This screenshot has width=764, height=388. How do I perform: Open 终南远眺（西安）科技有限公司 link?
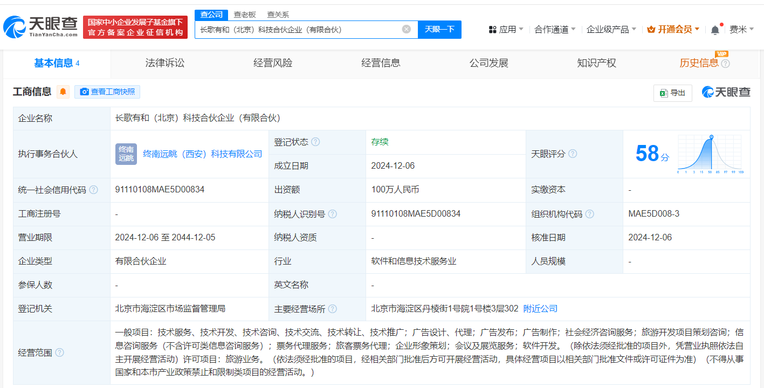(x=203, y=154)
